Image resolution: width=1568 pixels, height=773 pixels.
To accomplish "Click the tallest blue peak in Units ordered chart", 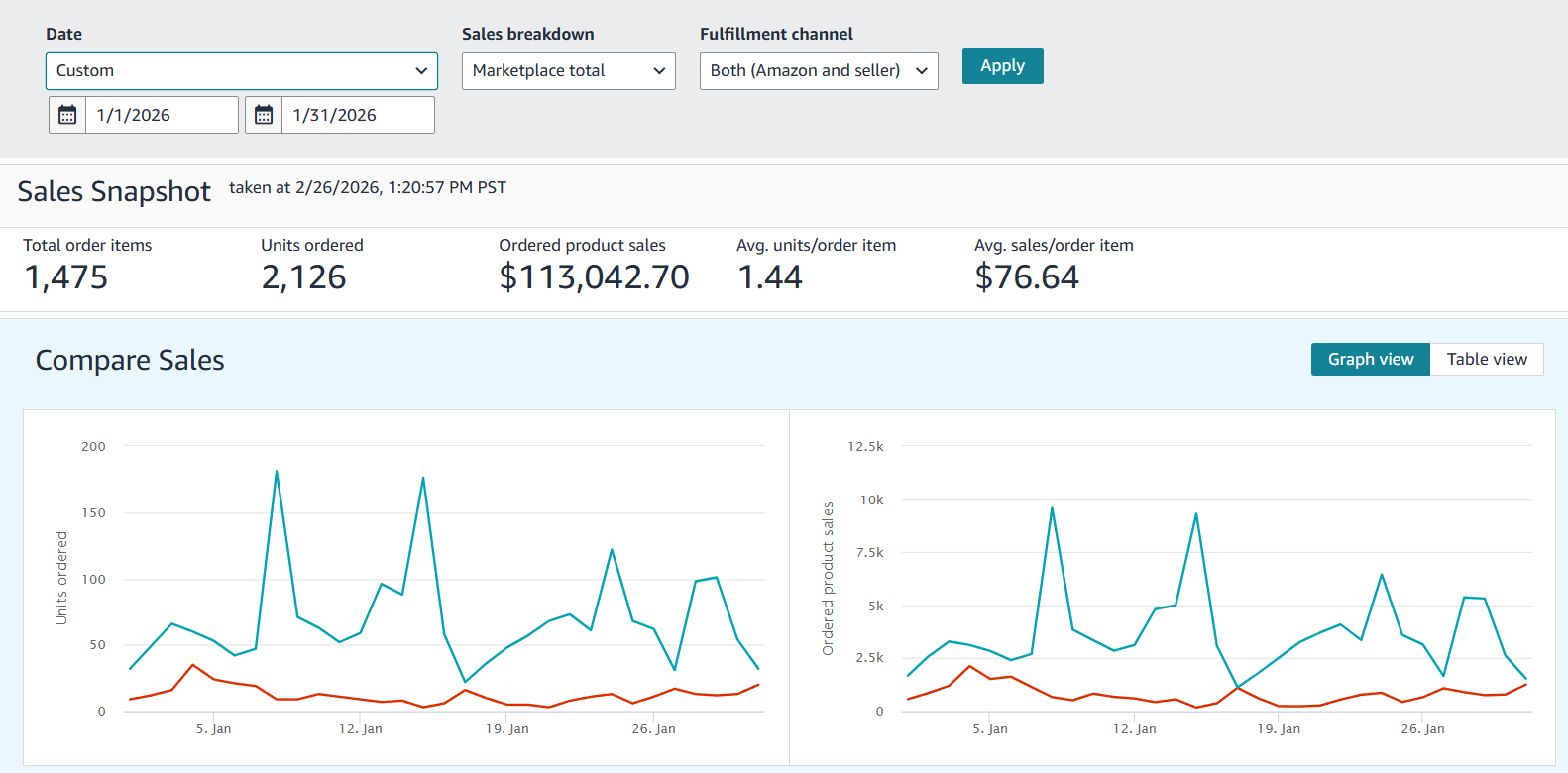I will [x=277, y=472].
